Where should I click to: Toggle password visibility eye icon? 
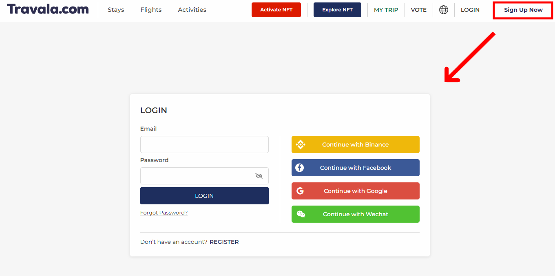(259, 176)
